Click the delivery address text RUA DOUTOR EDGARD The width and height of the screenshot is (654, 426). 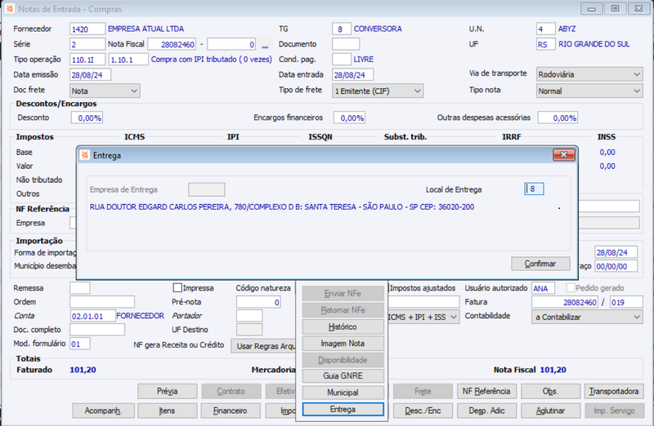282,207
